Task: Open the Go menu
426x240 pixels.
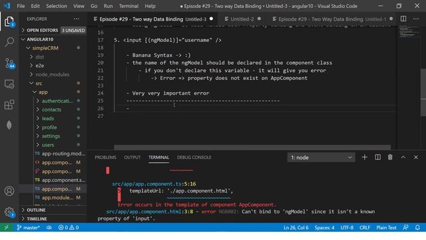Action: pos(94,6)
